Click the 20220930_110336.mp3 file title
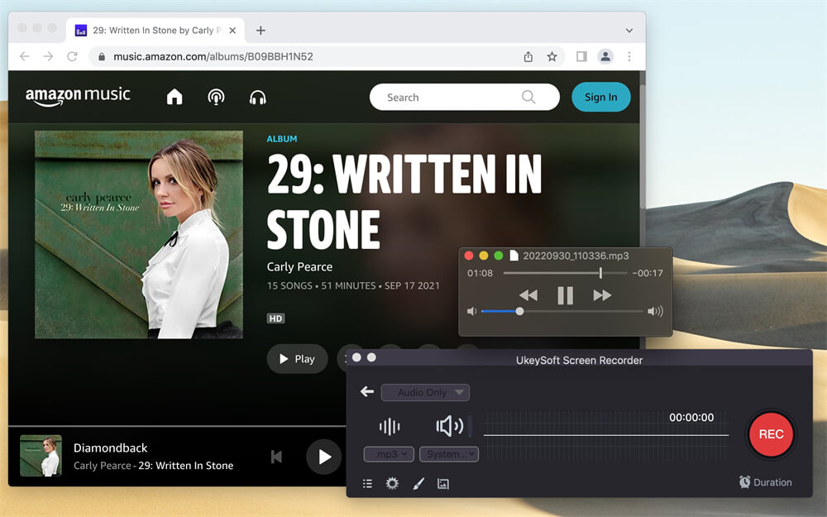The image size is (827, 517). 576,256
